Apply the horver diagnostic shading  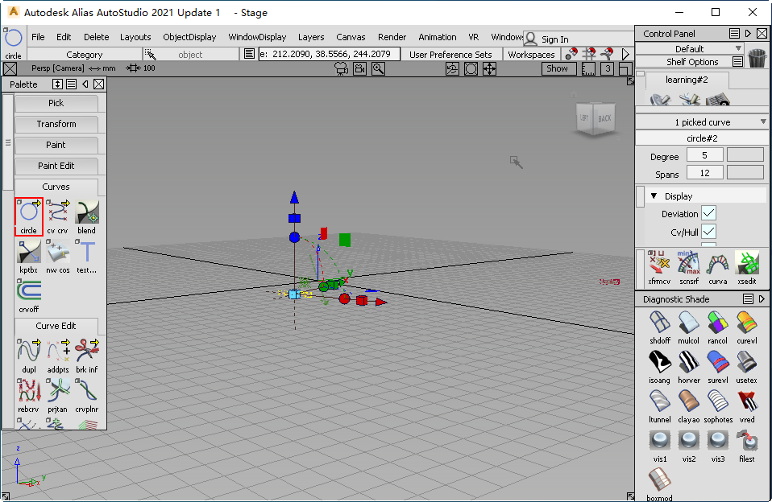[x=688, y=367]
